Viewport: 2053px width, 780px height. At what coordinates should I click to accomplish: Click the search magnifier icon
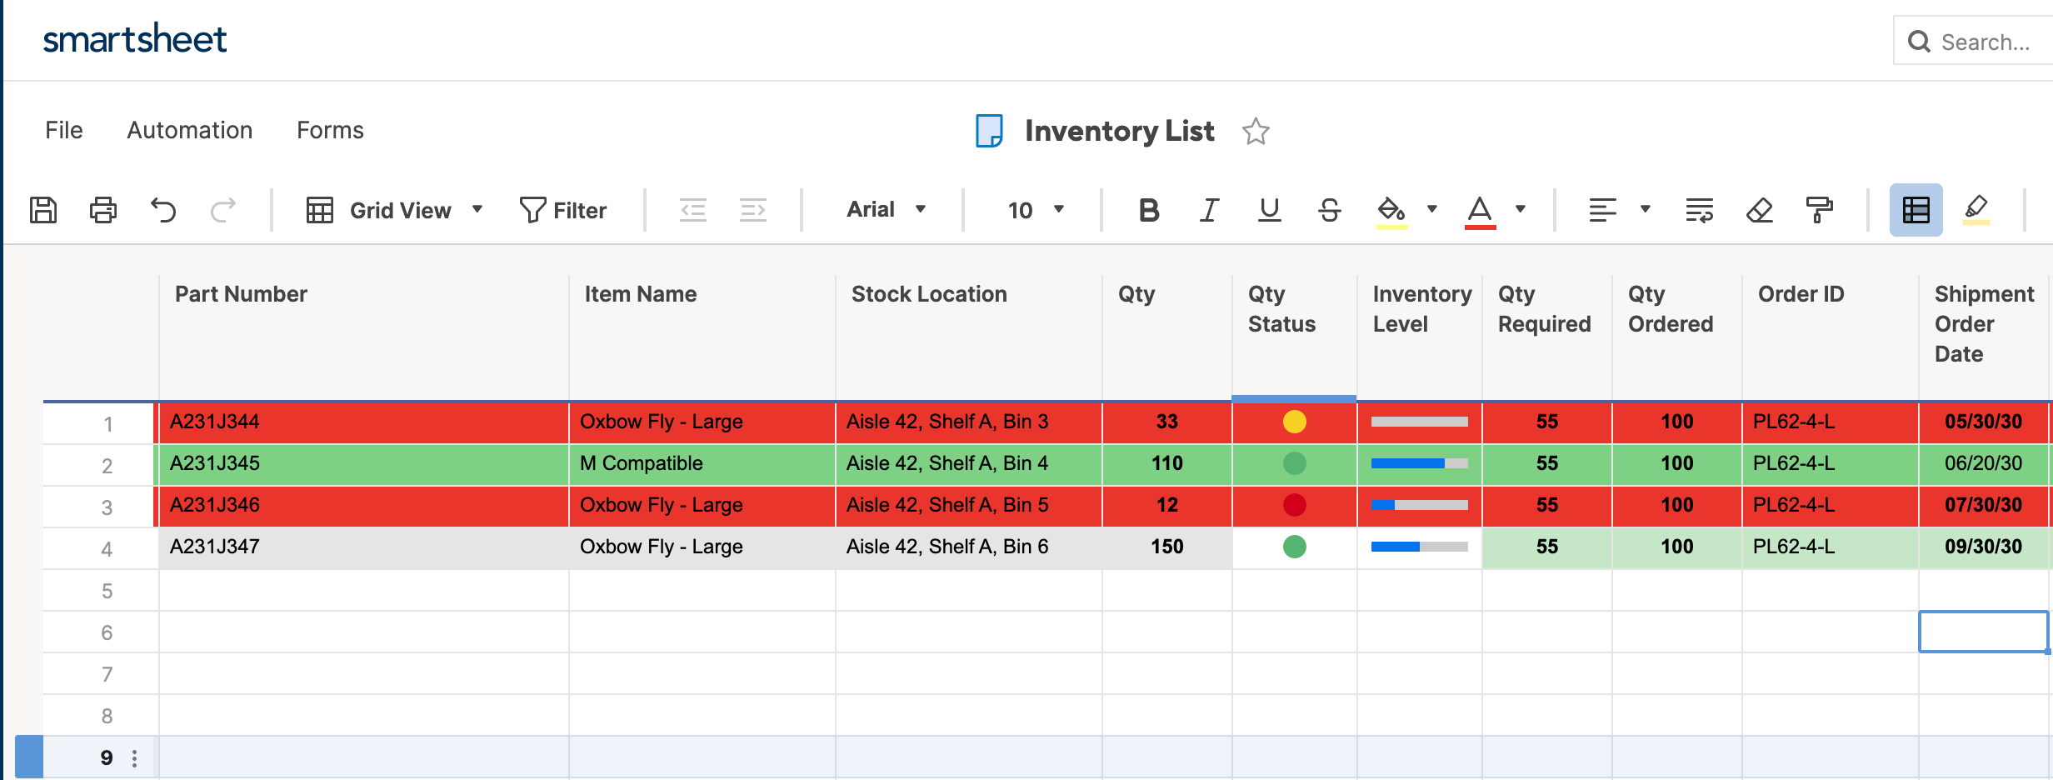pos(1919,42)
